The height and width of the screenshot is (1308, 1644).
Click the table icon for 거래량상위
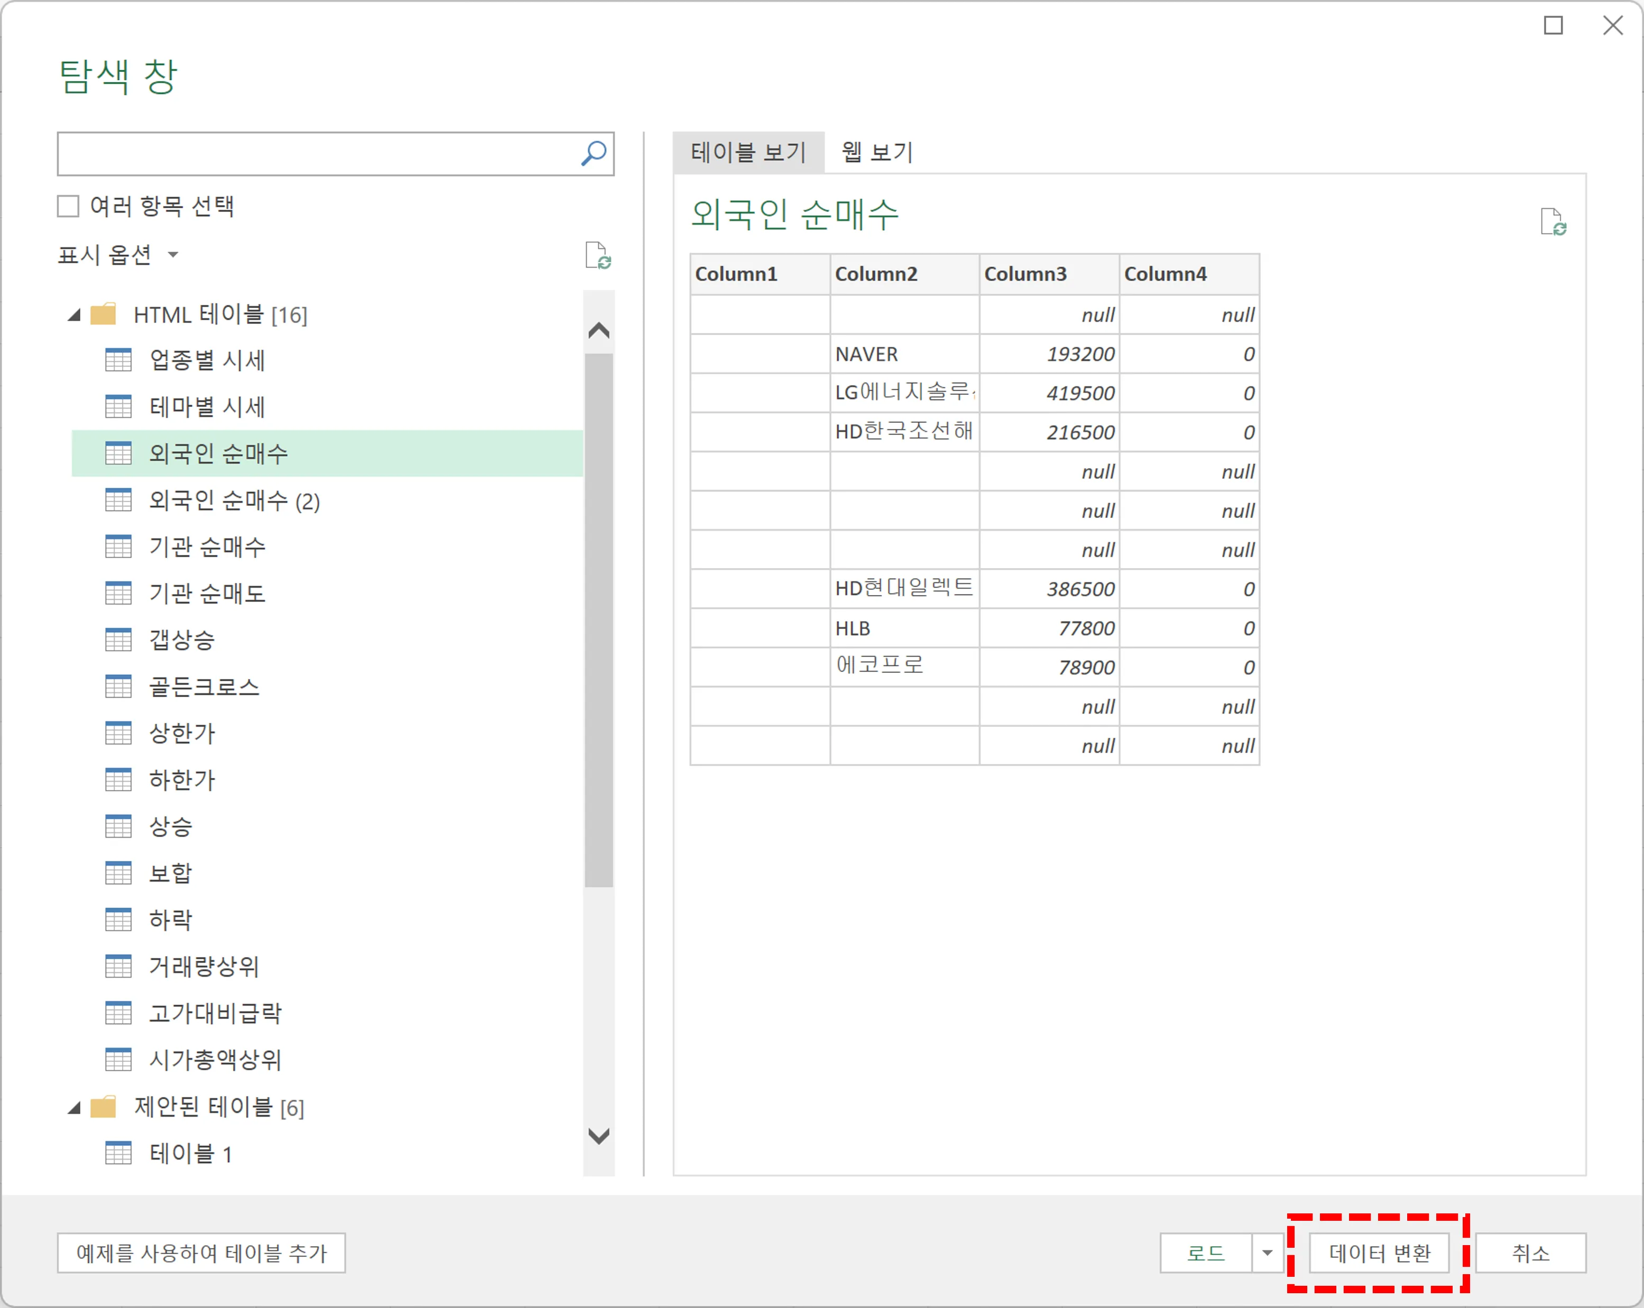pos(118,967)
